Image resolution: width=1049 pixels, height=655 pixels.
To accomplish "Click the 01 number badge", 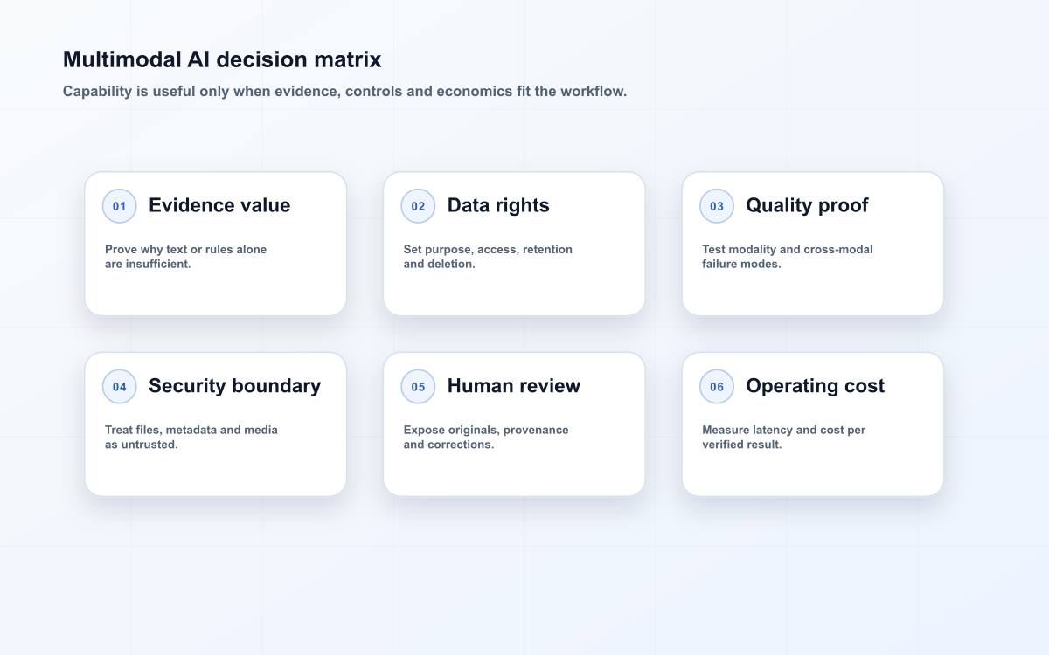I will pos(120,206).
